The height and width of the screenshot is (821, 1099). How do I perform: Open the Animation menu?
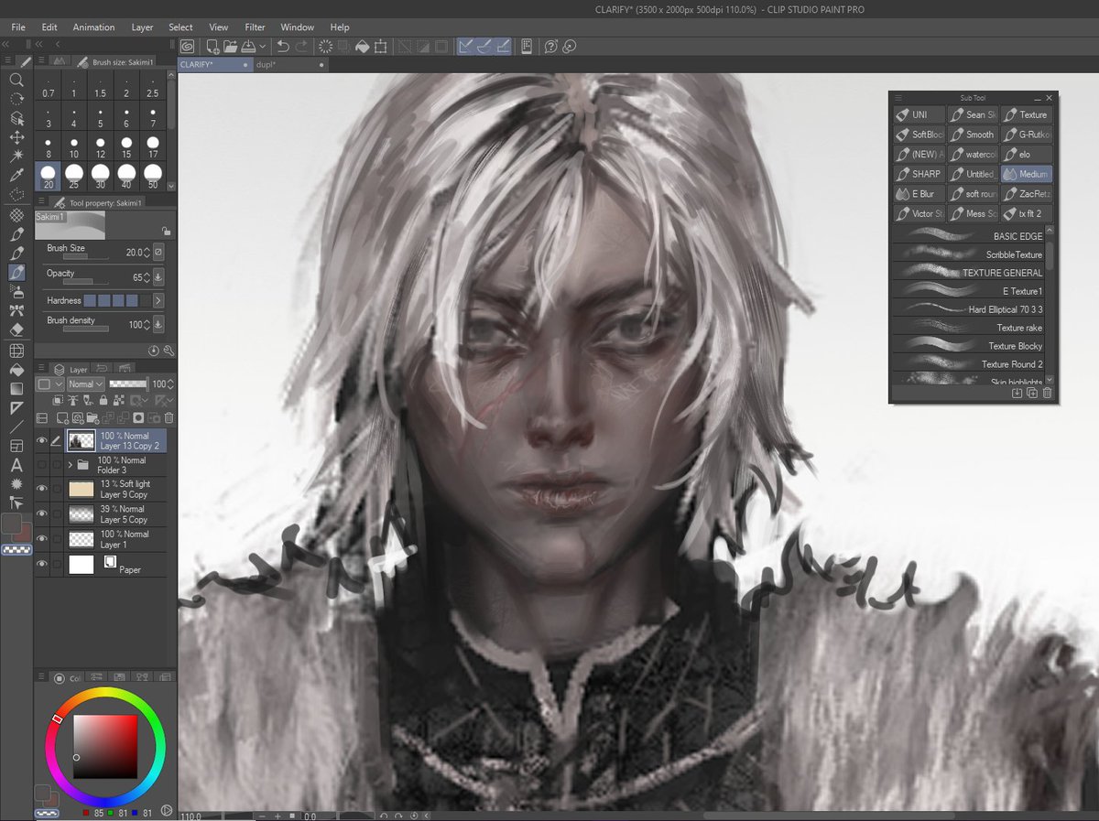(x=94, y=27)
